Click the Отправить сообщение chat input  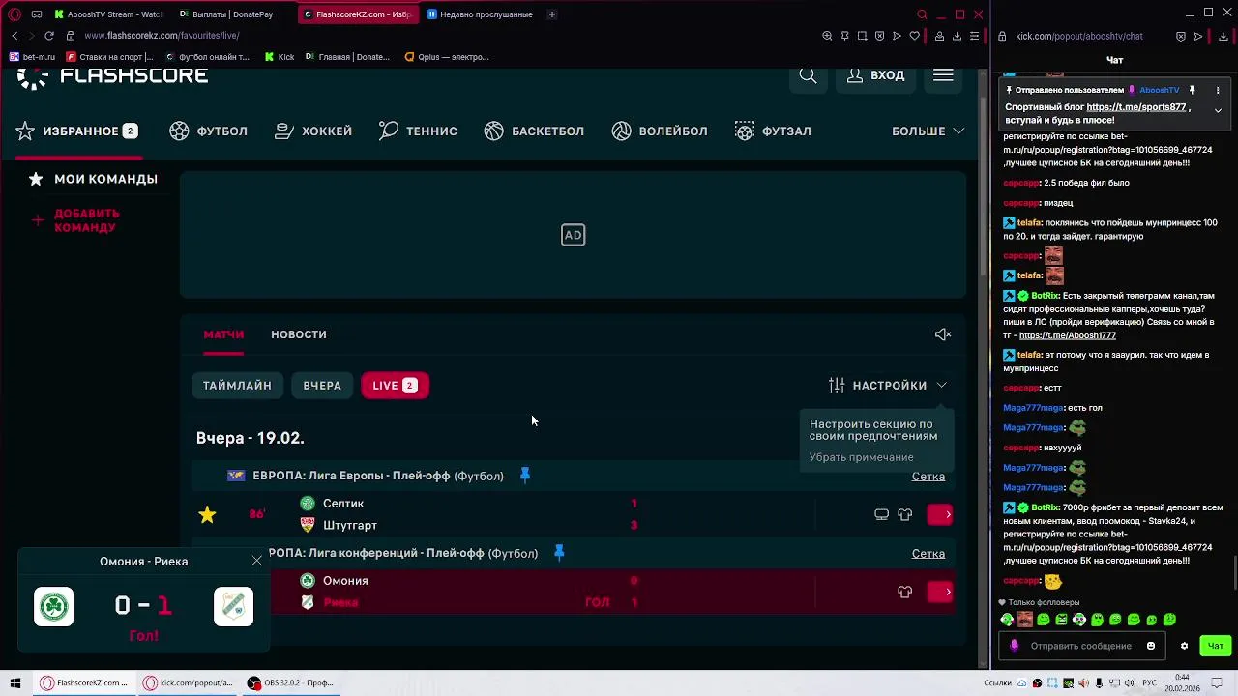[x=1080, y=646]
